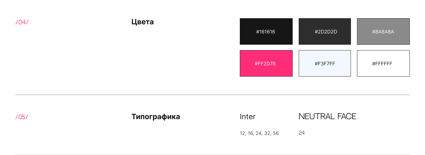Select the Цвета section heading
The width and height of the screenshot is (425, 155).
click(143, 22)
